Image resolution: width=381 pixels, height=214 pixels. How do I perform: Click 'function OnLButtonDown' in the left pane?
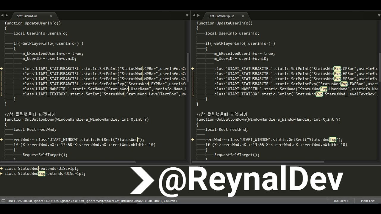tap(76, 119)
